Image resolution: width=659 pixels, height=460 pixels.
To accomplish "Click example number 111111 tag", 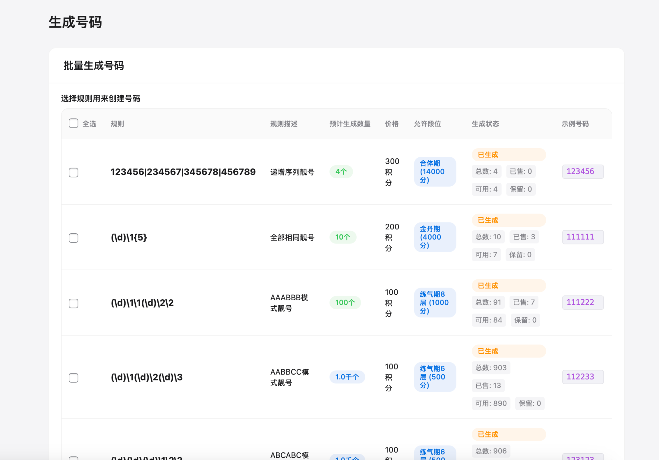I will (x=582, y=237).
